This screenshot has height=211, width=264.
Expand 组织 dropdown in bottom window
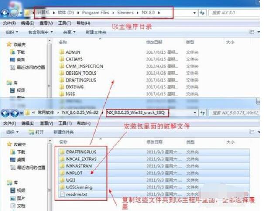tap(13, 132)
